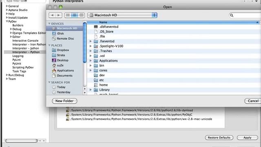261x147 pixels.
Task: Select the wx-2.8-mac-unicode library path
Action: pos(141,119)
